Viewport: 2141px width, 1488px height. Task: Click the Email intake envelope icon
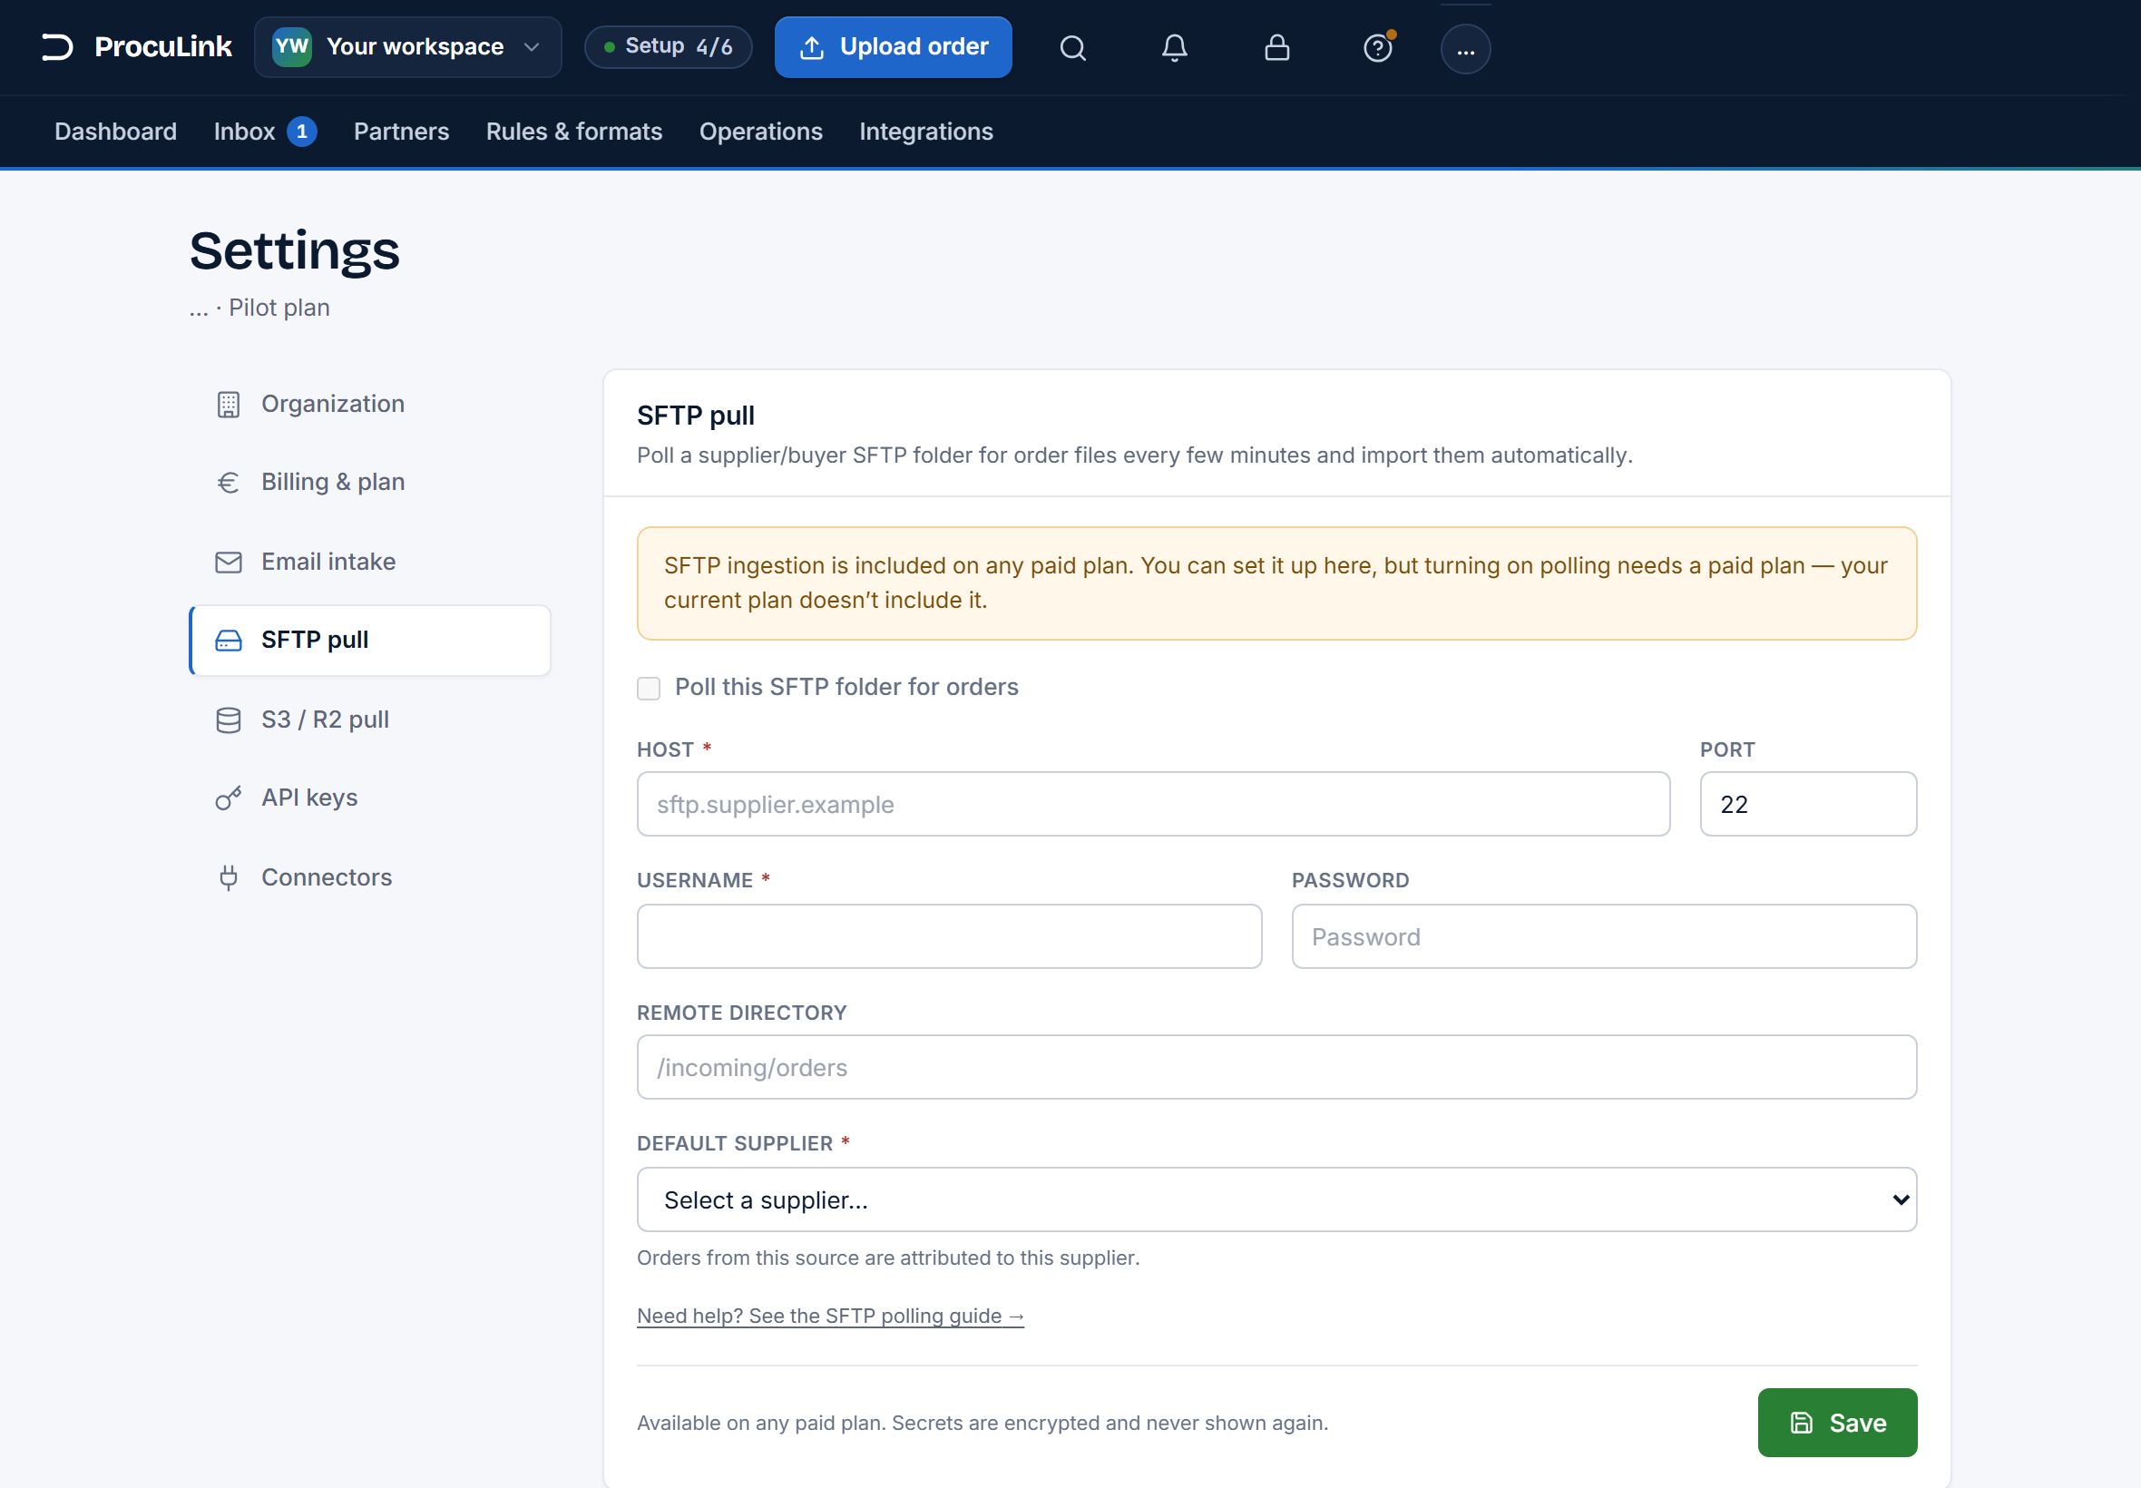tap(229, 563)
